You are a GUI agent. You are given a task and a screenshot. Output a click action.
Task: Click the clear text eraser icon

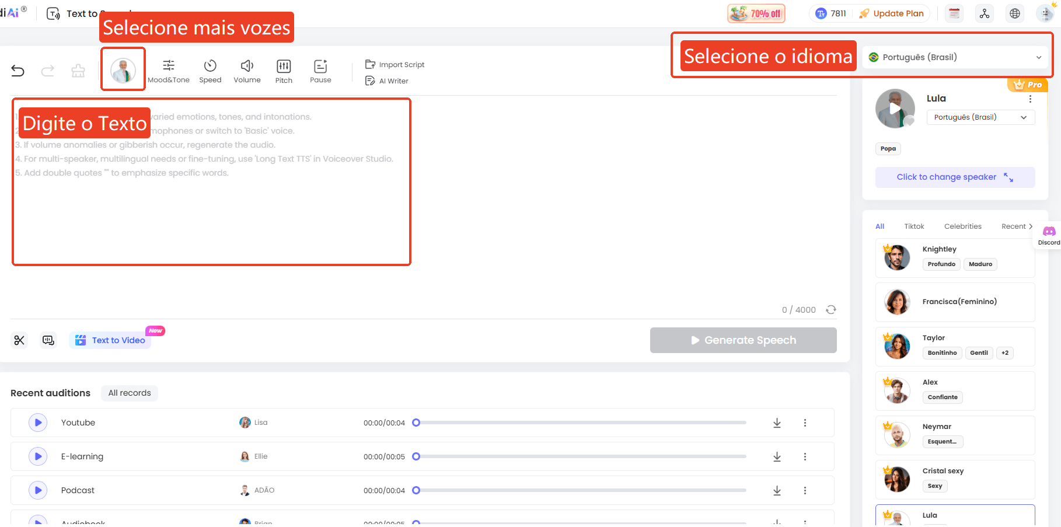(x=78, y=71)
